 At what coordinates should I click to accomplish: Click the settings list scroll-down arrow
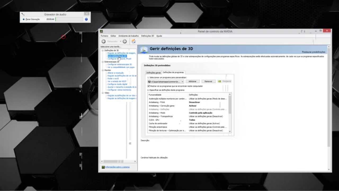(230, 131)
